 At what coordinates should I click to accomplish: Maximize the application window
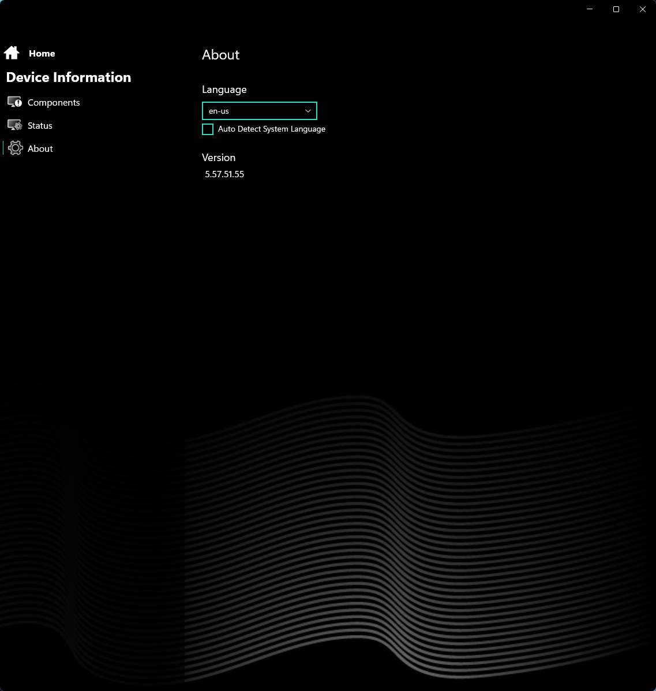[616, 9]
